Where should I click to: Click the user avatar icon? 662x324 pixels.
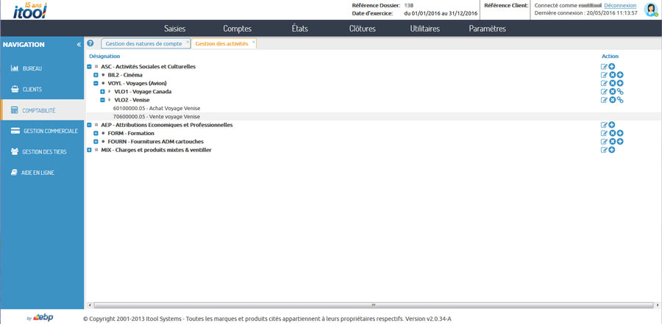pyautogui.click(x=651, y=10)
